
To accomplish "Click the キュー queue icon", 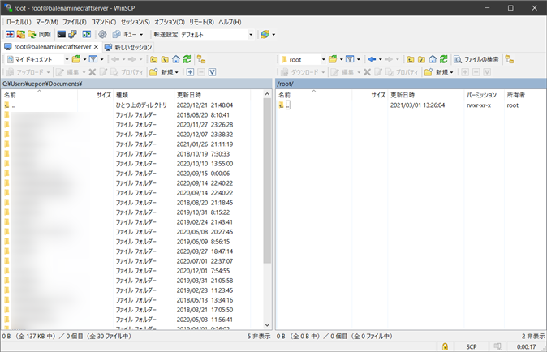I will tap(124, 35).
